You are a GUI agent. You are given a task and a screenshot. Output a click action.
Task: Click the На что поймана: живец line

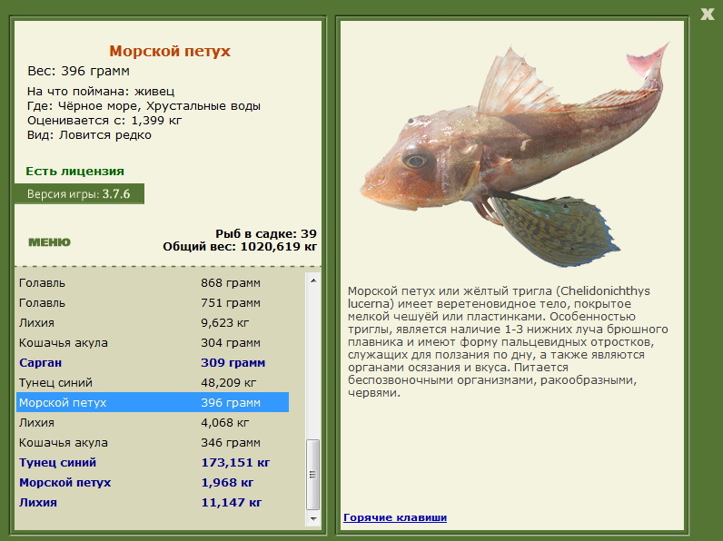click(101, 92)
